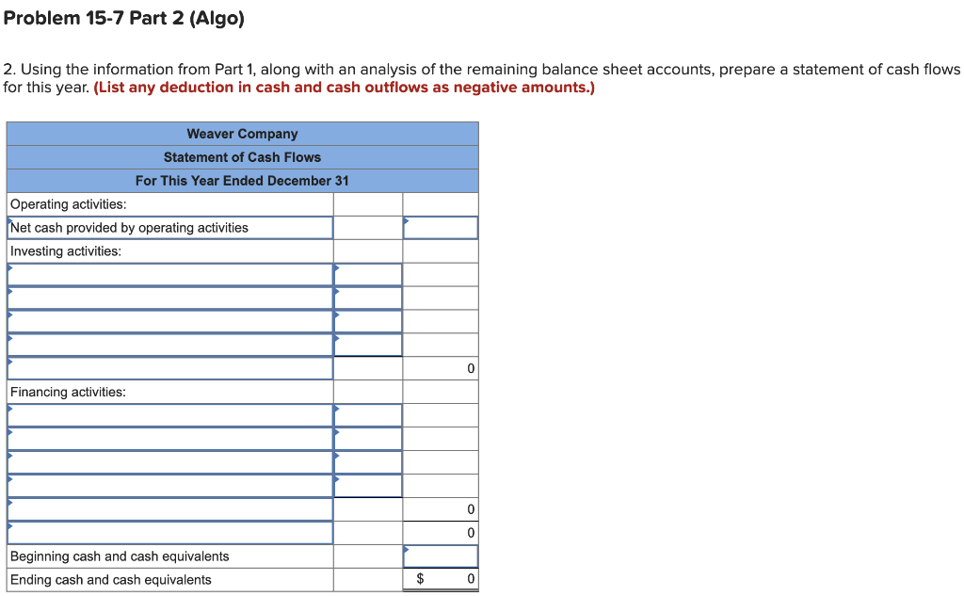Click the Statement of Cash Flows header
This screenshot has height=596, width=964.
[241, 156]
